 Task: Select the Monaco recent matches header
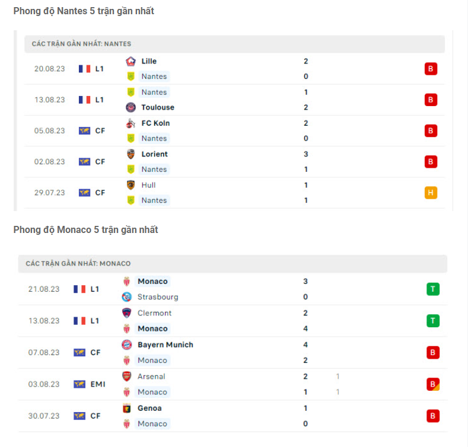pos(78,263)
